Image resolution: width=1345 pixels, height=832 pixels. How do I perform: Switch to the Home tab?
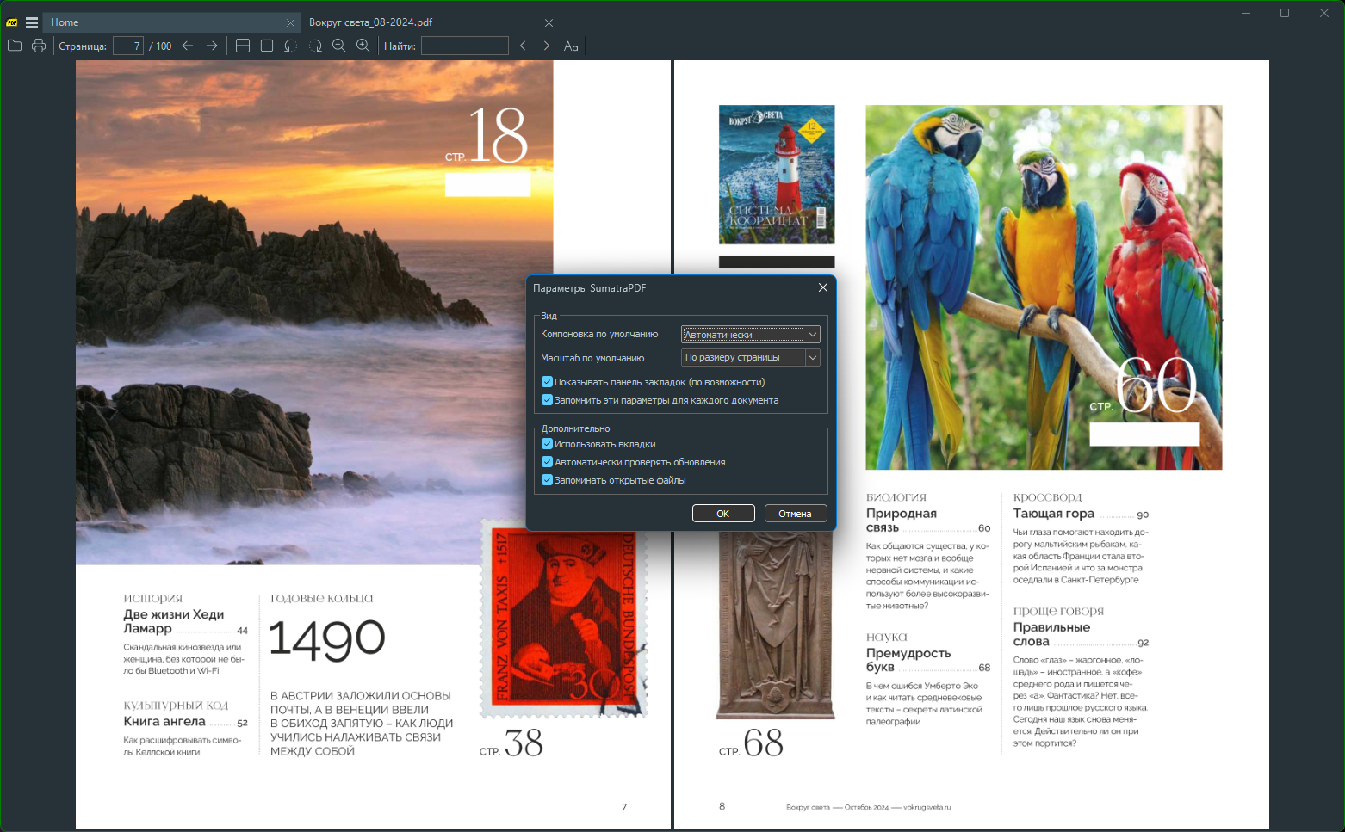point(164,22)
